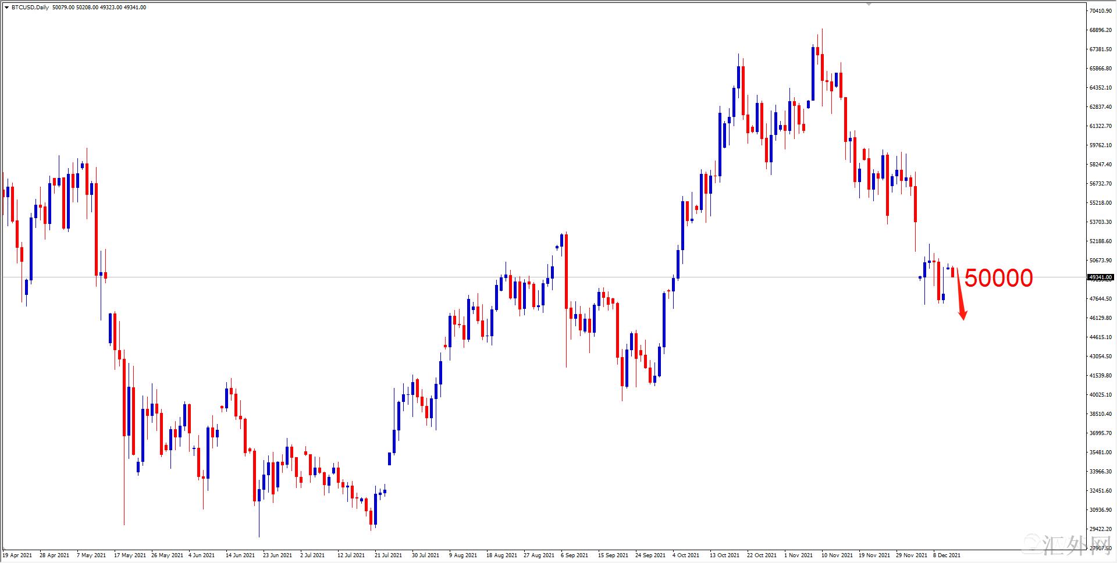The image size is (1117, 563).
Task: Click the black 49341.00 current price tag
Action: (x=1100, y=277)
